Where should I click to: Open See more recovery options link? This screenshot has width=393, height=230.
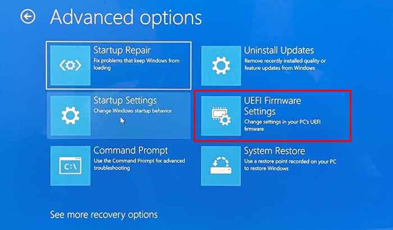coord(104,215)
